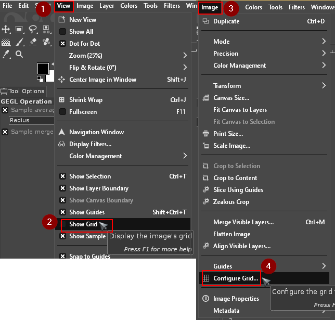Select the Color Picker eyedropper tool

pyautogui.click(x=6, y=54)
